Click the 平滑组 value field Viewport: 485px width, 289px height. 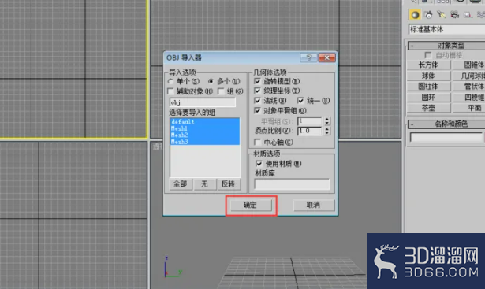tap(310, 121)
